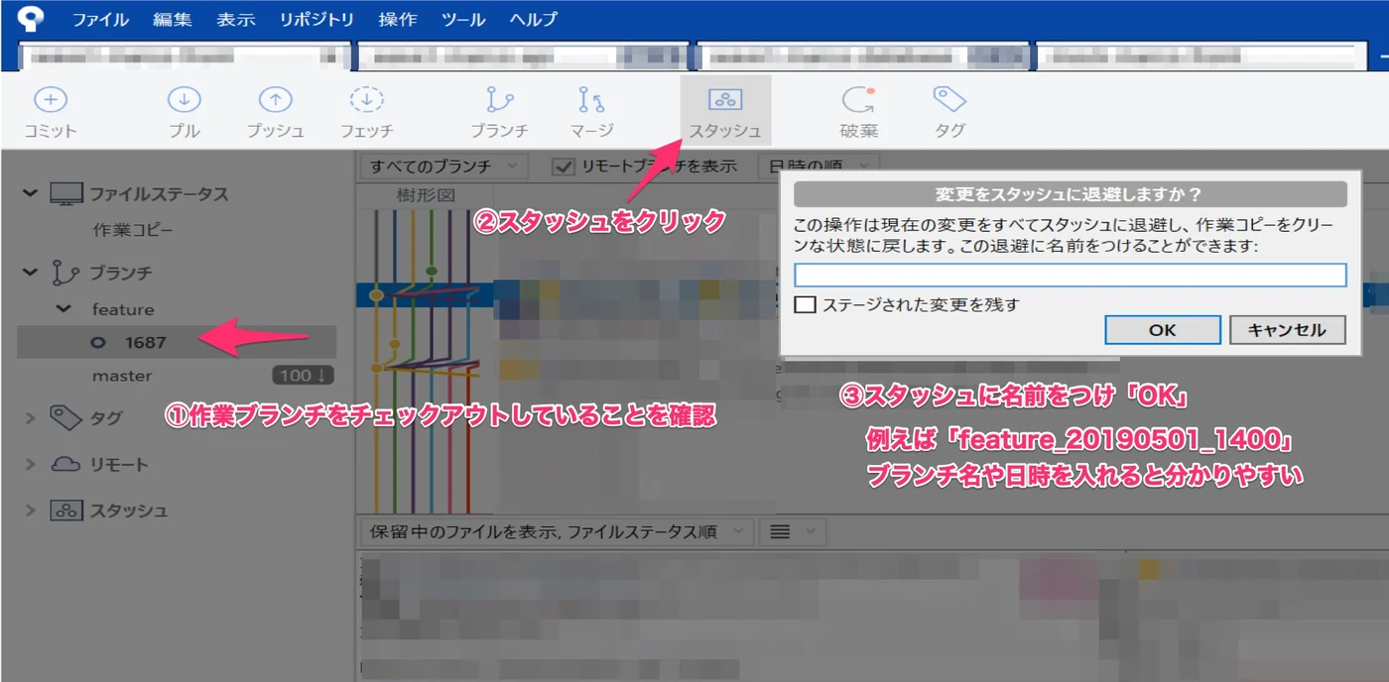This screenshot has height=682, width=1389.
Task: Confirm stash dialog with OK button
Action: 1163,330
